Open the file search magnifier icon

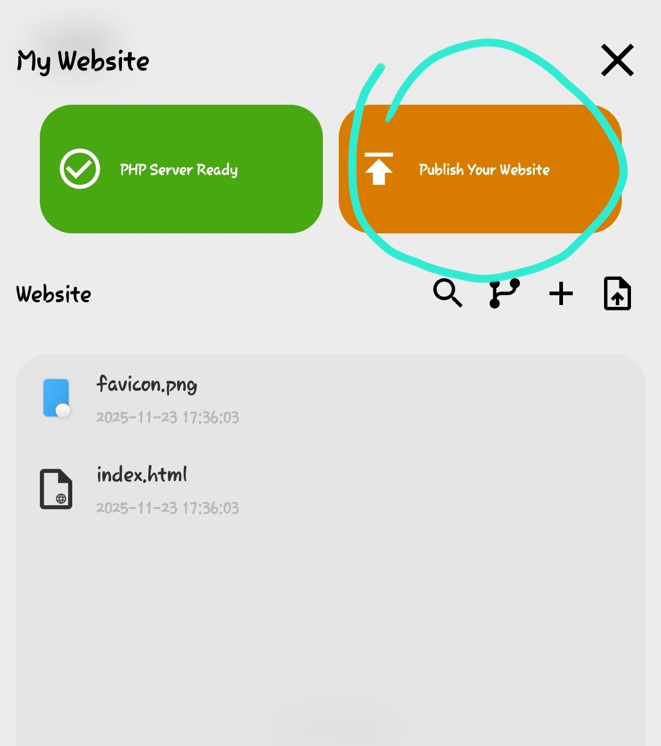448,293
